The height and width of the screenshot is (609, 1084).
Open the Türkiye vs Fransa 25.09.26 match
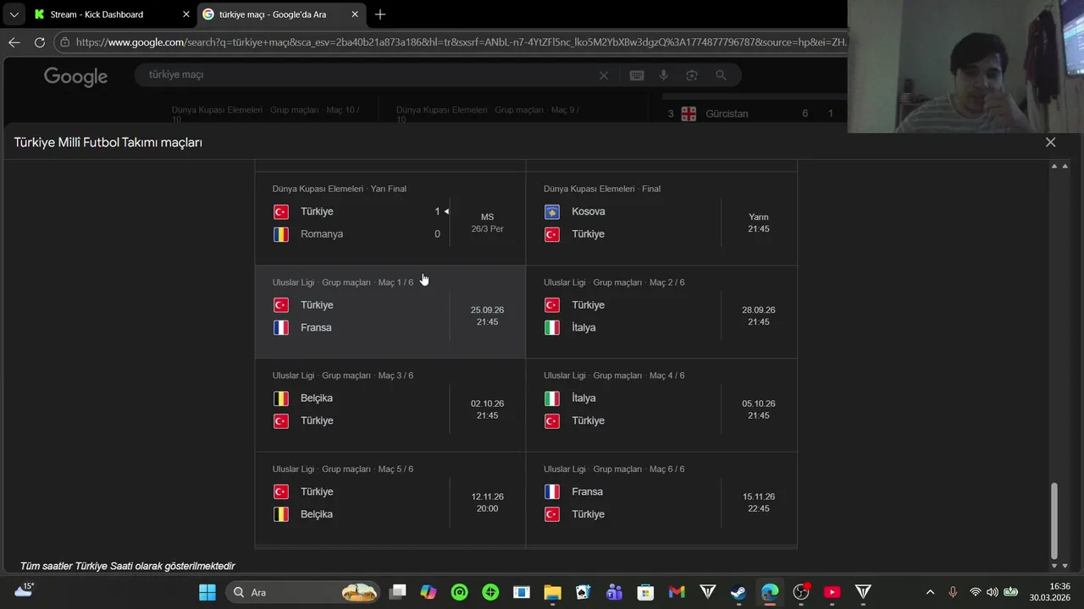[390, 312]
